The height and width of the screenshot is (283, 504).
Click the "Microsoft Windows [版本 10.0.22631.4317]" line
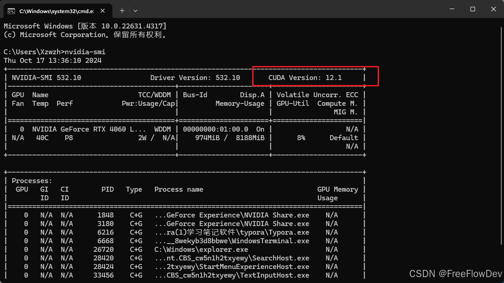[x=85, y=26]
